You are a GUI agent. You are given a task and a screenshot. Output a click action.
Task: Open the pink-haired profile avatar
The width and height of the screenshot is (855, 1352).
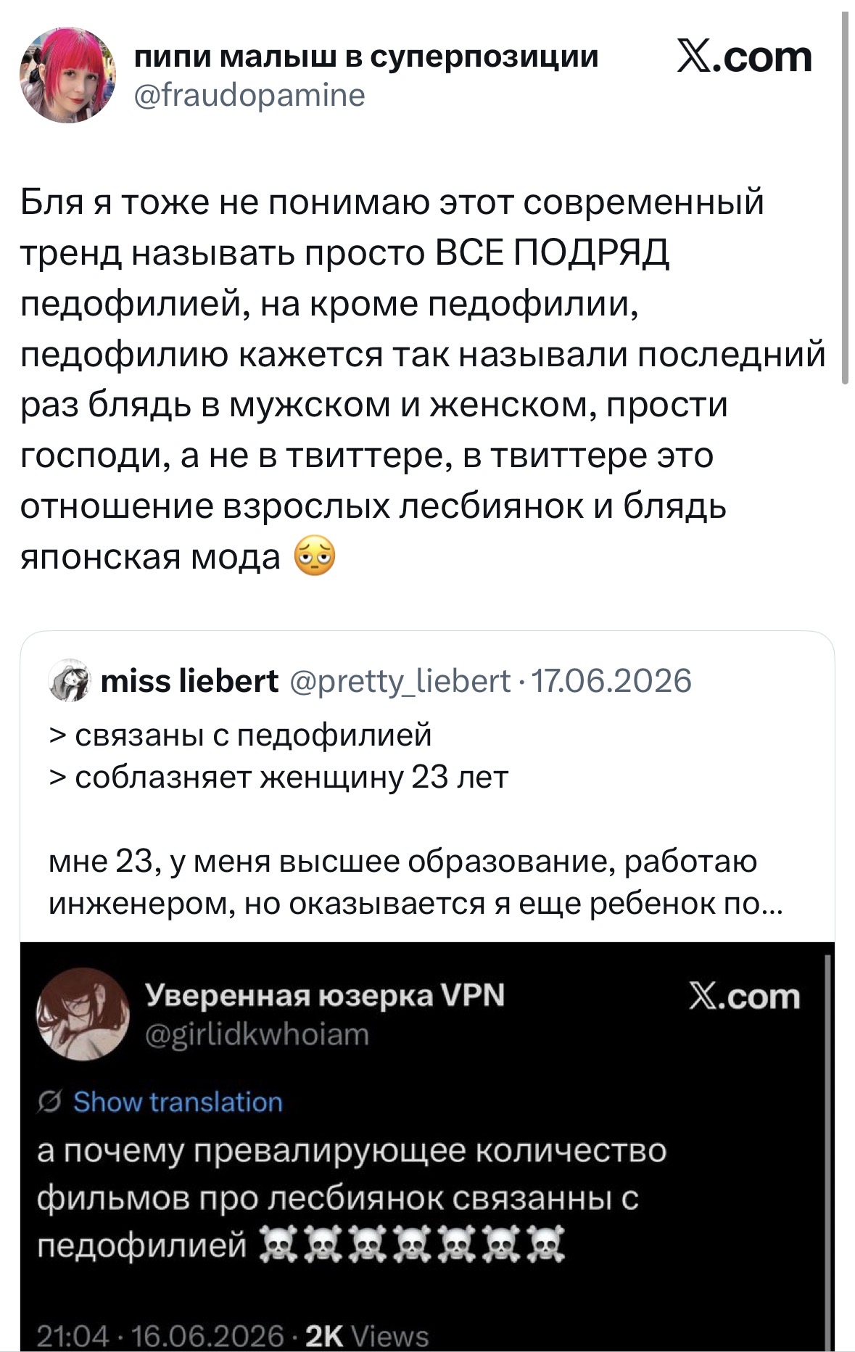(x=67, y=75)
